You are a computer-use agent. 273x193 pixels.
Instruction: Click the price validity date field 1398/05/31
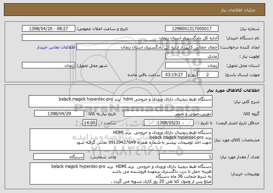tap(169, 123)
